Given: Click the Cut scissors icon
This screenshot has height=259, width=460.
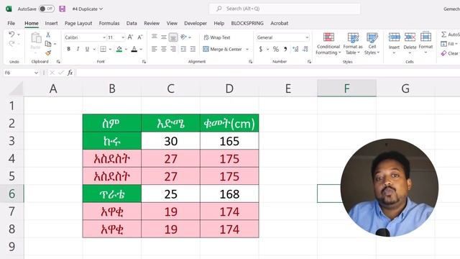Looking at the screenshot, I should (x=48, y=35).
